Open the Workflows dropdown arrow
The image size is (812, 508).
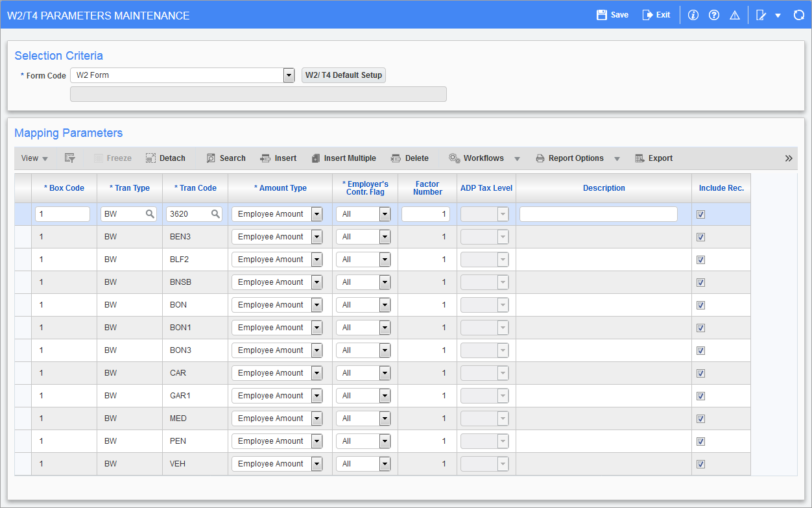tap(517, 159)
